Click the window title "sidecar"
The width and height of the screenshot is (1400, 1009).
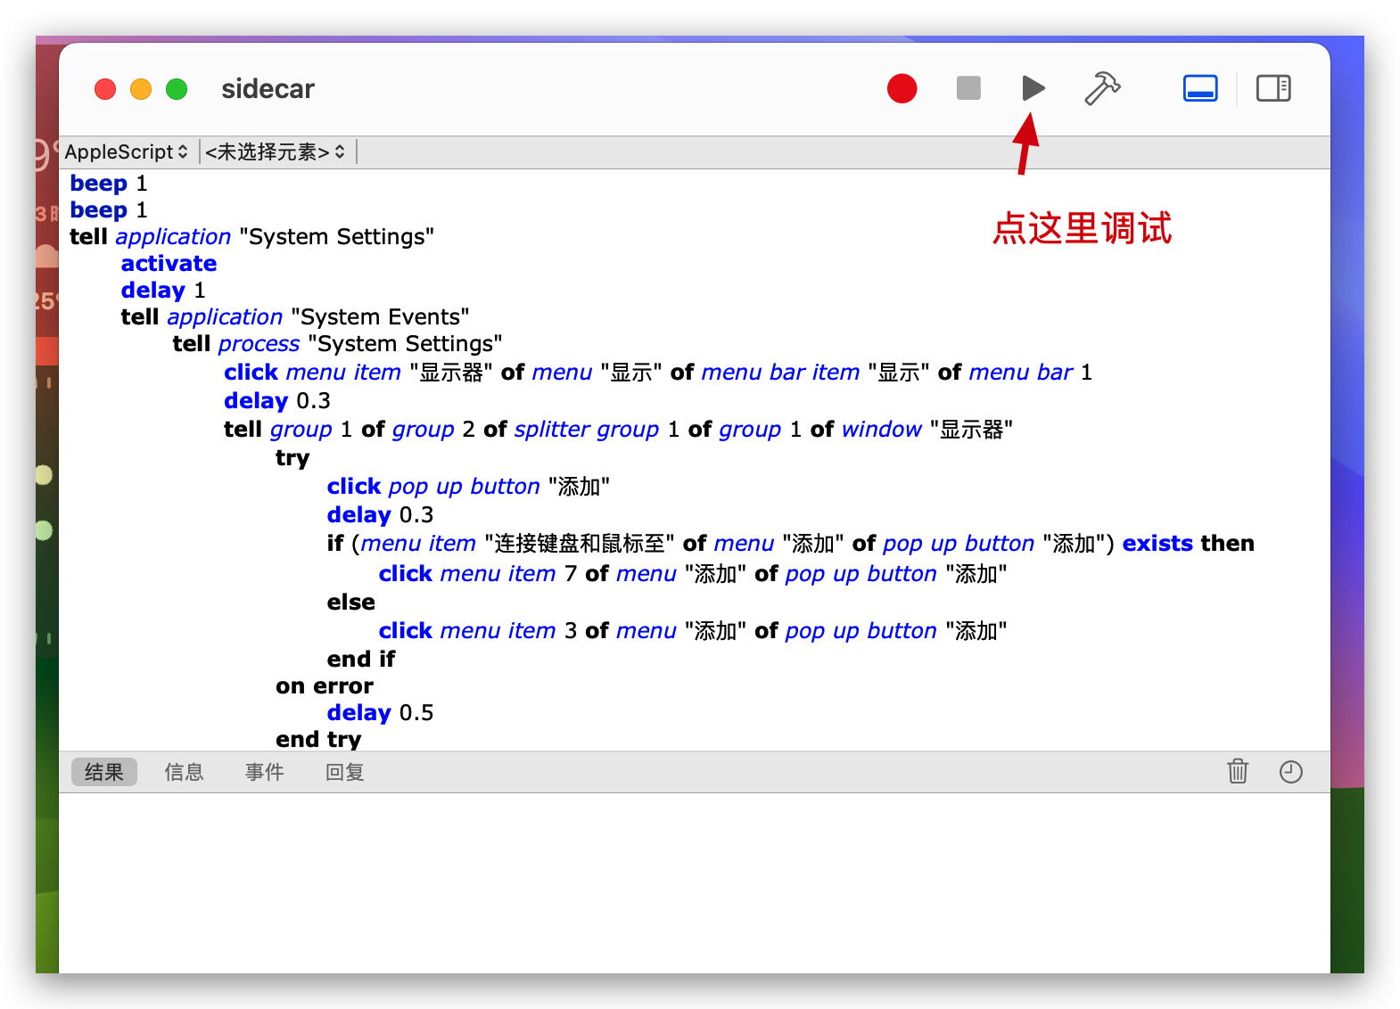click(268, 89)
